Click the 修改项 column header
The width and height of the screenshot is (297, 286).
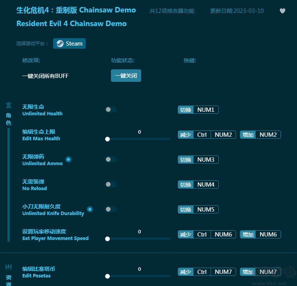click(x=31, y=60)
